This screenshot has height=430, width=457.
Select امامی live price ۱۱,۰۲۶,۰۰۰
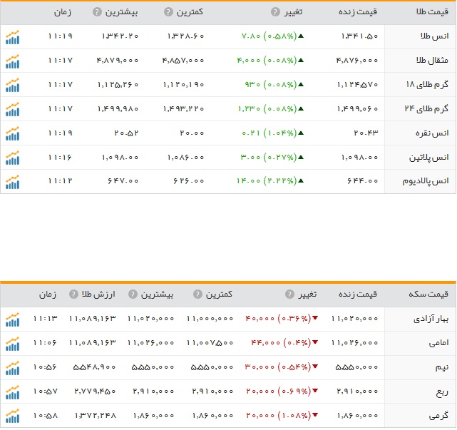(354, 343)
